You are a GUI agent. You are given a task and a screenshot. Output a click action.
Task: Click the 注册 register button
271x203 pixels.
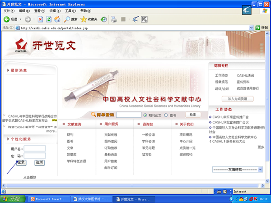click(39, 162)
